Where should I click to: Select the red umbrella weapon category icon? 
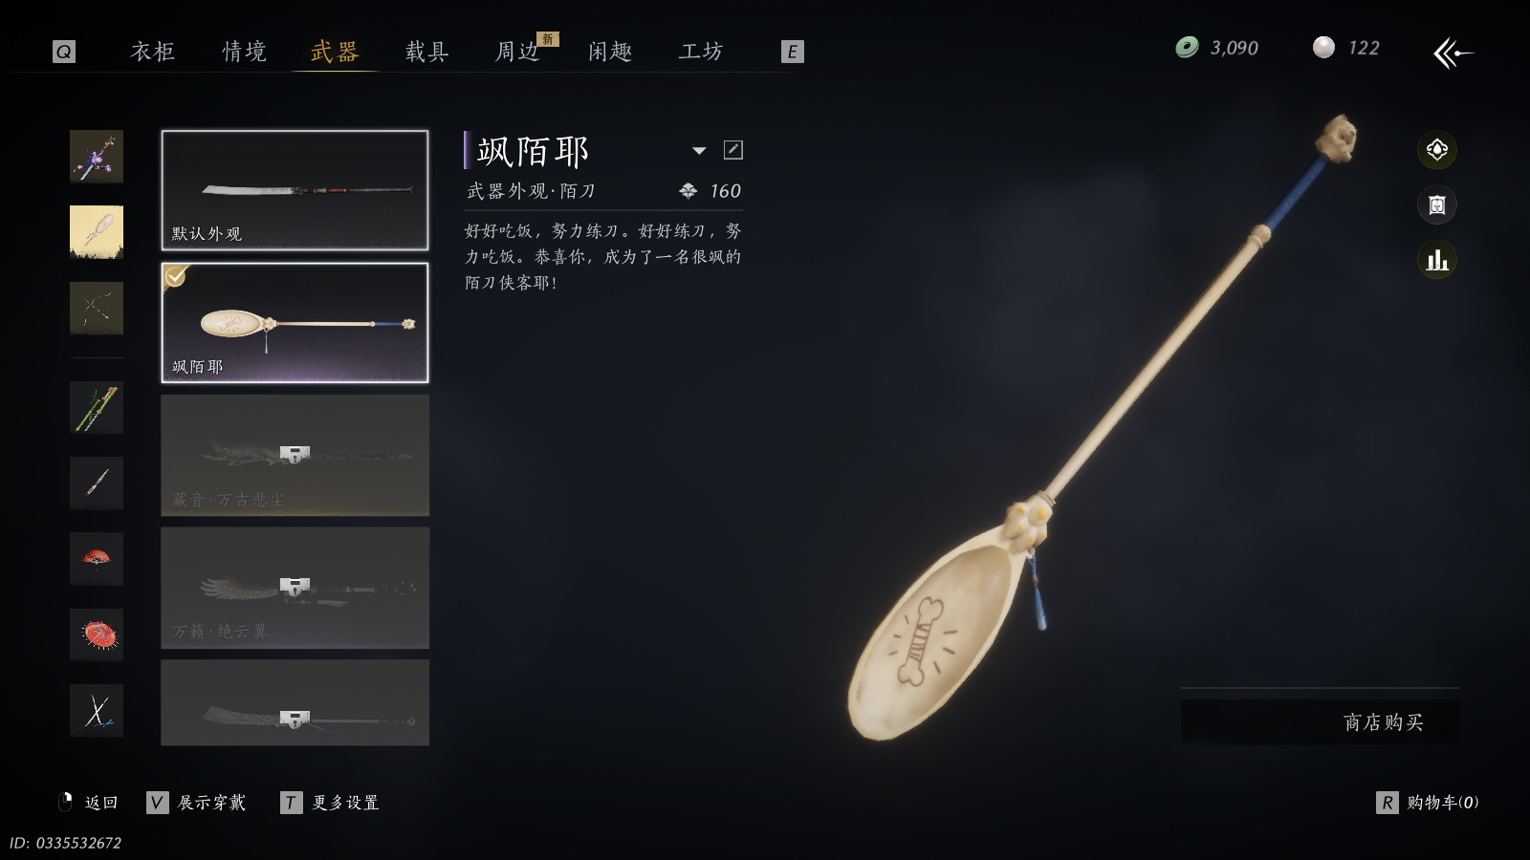97,634
